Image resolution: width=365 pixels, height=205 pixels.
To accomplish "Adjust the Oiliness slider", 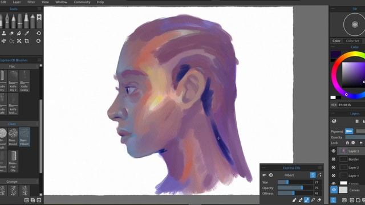I will tap(295, 194).
